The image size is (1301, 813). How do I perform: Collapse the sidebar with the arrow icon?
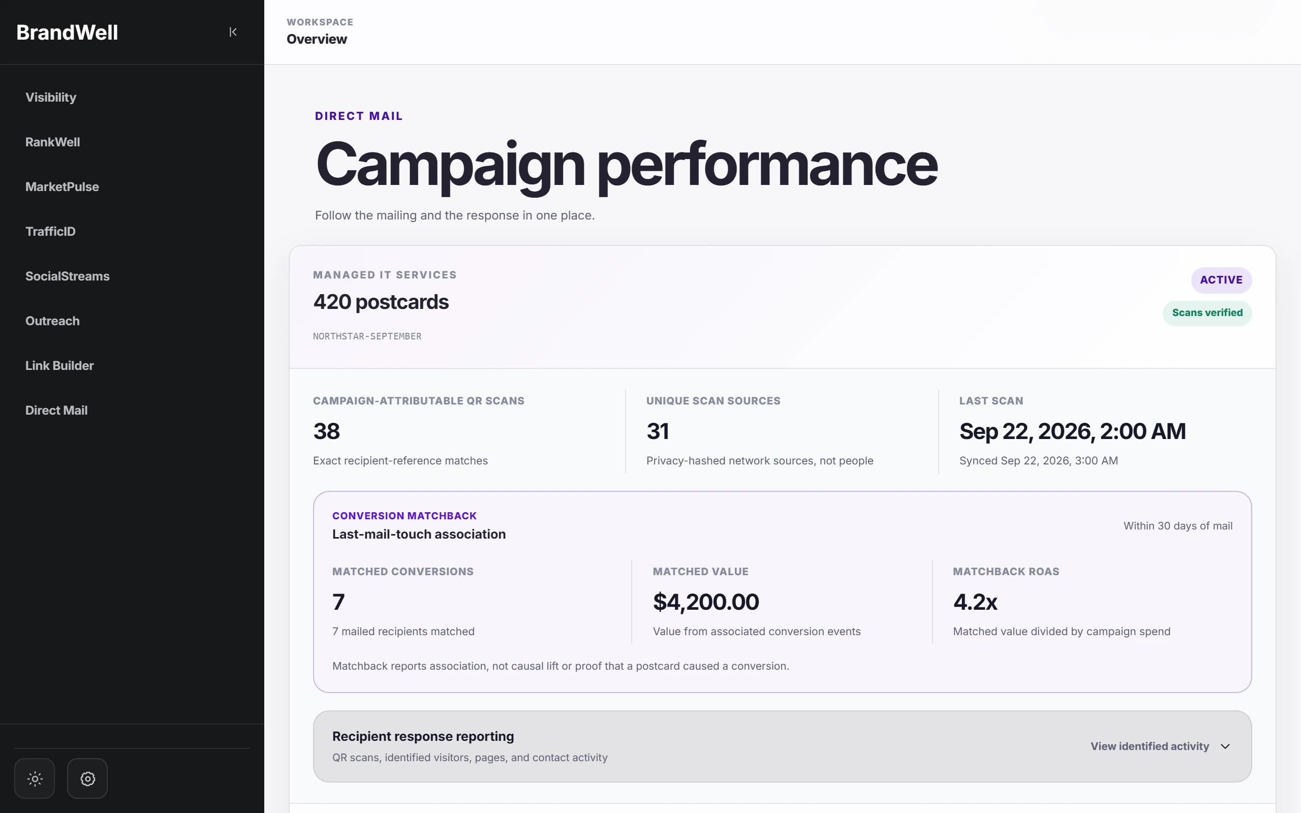[233, 32]
